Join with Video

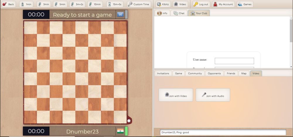point(176,95)
